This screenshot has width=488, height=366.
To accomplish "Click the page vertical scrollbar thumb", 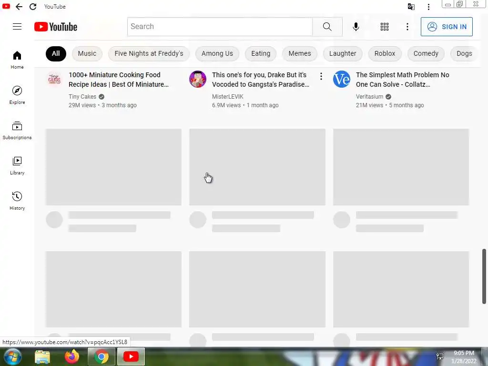I will (484, 276).
